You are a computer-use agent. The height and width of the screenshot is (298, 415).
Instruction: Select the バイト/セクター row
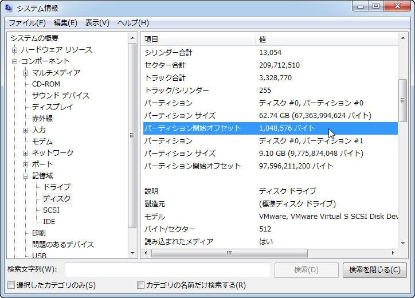[270, 229]
